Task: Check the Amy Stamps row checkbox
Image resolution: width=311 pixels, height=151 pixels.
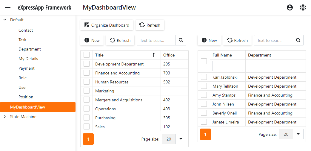Action: click(204, 95)
